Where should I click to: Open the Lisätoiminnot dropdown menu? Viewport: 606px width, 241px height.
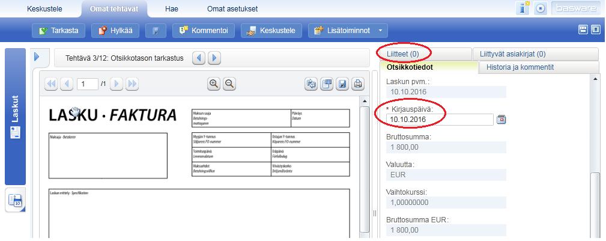348,31
